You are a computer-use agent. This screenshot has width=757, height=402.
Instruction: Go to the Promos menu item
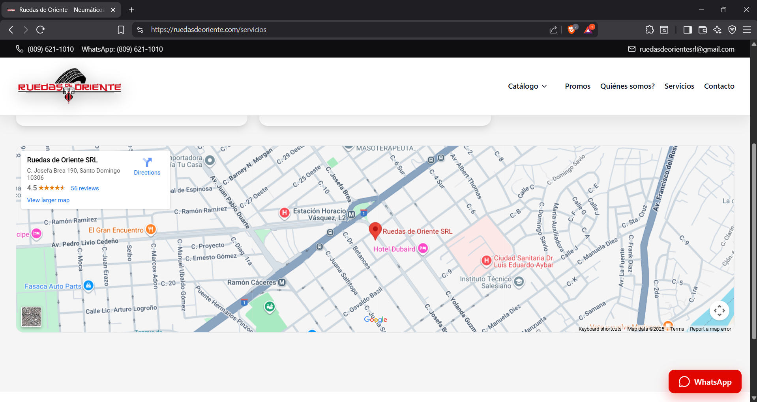pos(577,86)
